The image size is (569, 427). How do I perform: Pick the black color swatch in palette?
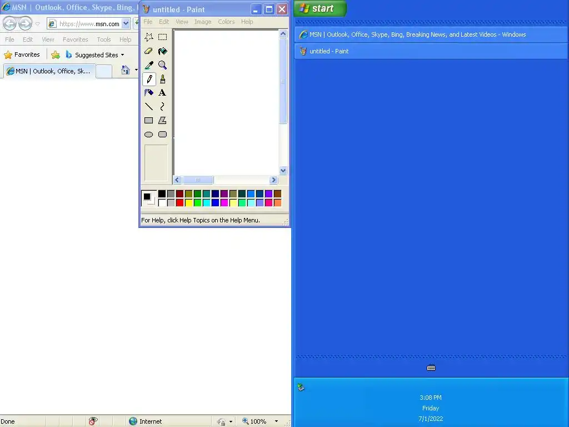pos(162,193)
